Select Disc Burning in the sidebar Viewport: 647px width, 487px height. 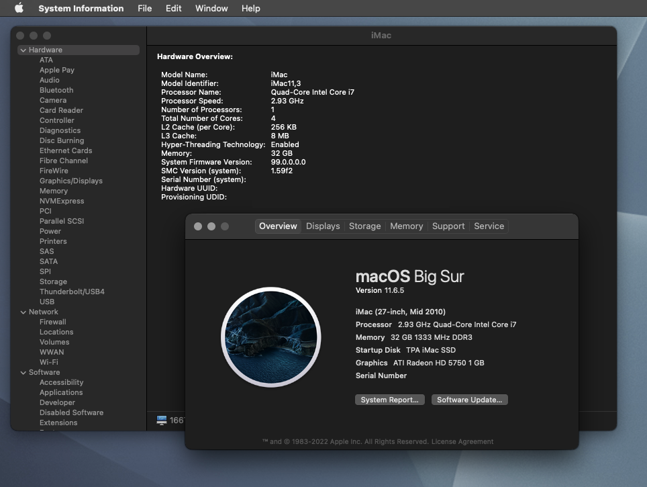pyautogui.click(x=62, y=140)
